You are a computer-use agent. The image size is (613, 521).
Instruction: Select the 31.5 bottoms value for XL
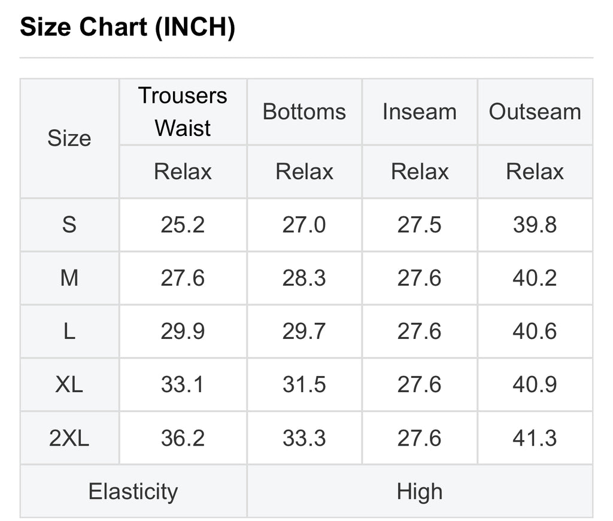[304, 384]
